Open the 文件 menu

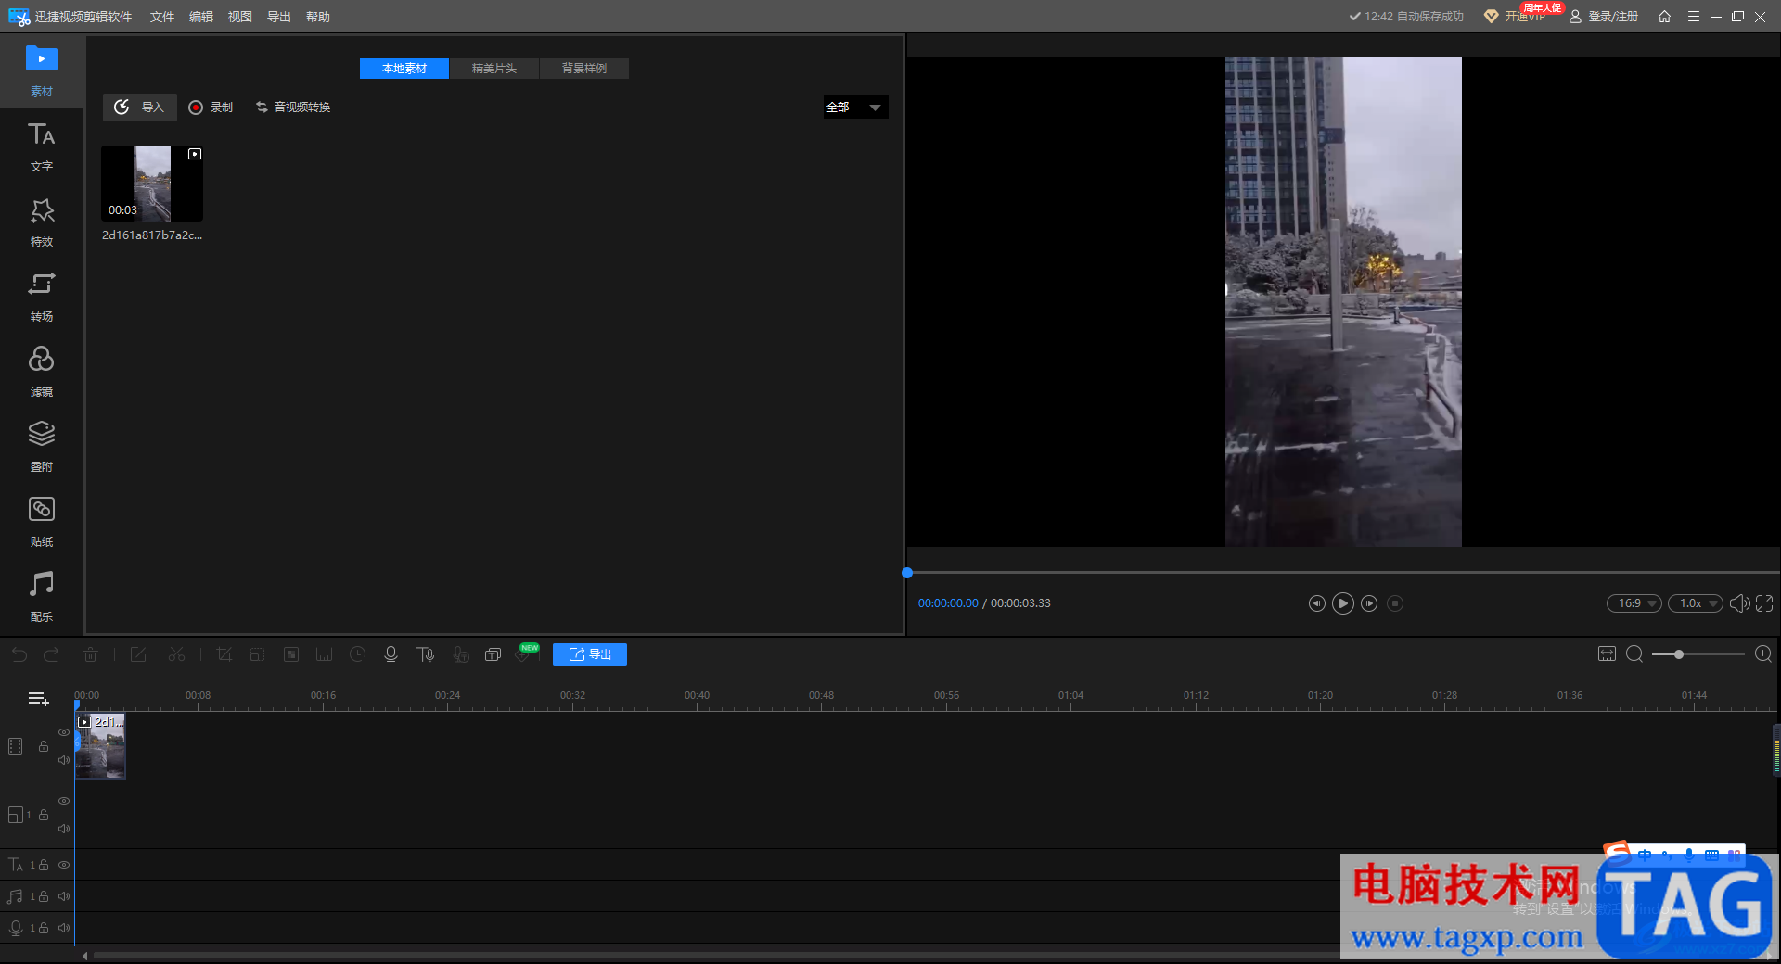pyautogui.click(x=162, y=17)
